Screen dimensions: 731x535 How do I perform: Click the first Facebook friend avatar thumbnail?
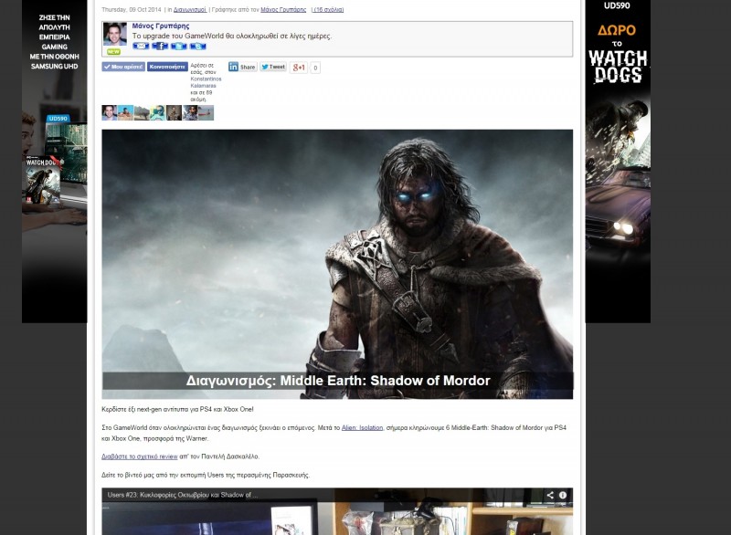tap(109, 112)
